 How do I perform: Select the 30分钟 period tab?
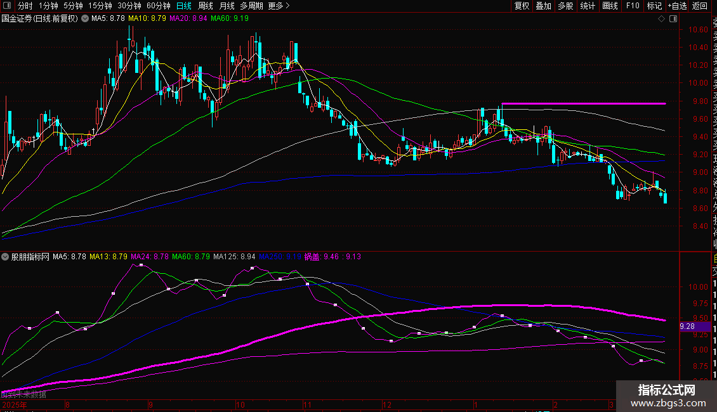tap(129, 6)
